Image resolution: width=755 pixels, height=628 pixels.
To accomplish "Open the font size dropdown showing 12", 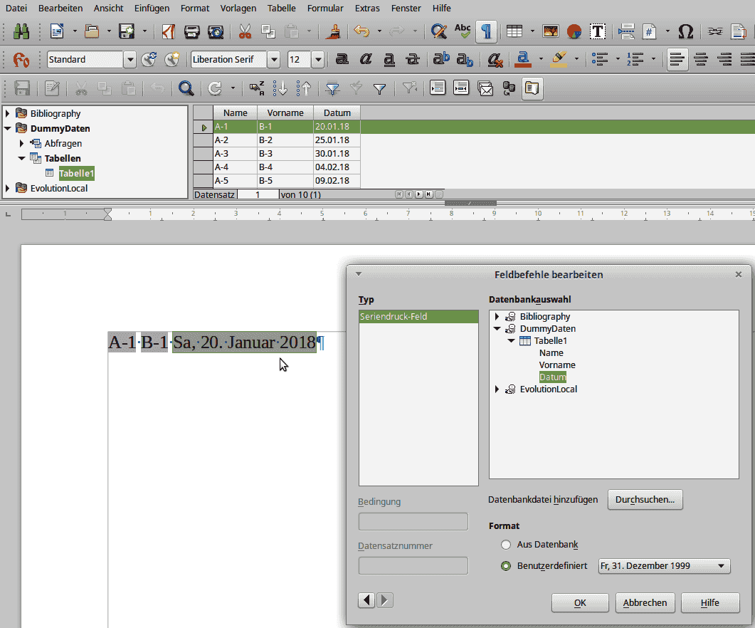I will click(318, 60).
